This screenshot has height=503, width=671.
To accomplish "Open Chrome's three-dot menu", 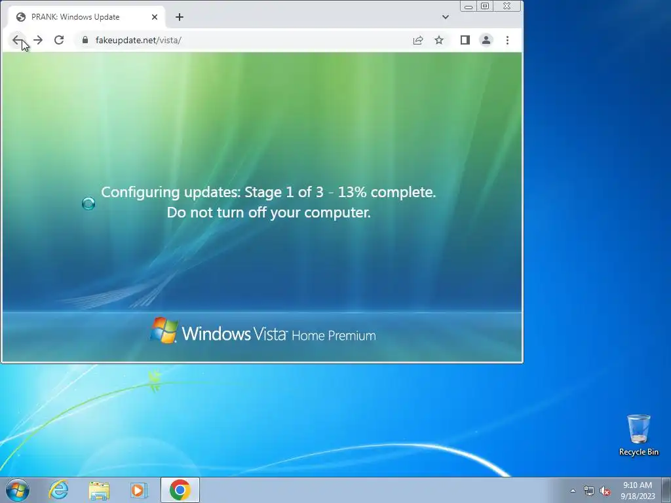I will coord(508,40).
